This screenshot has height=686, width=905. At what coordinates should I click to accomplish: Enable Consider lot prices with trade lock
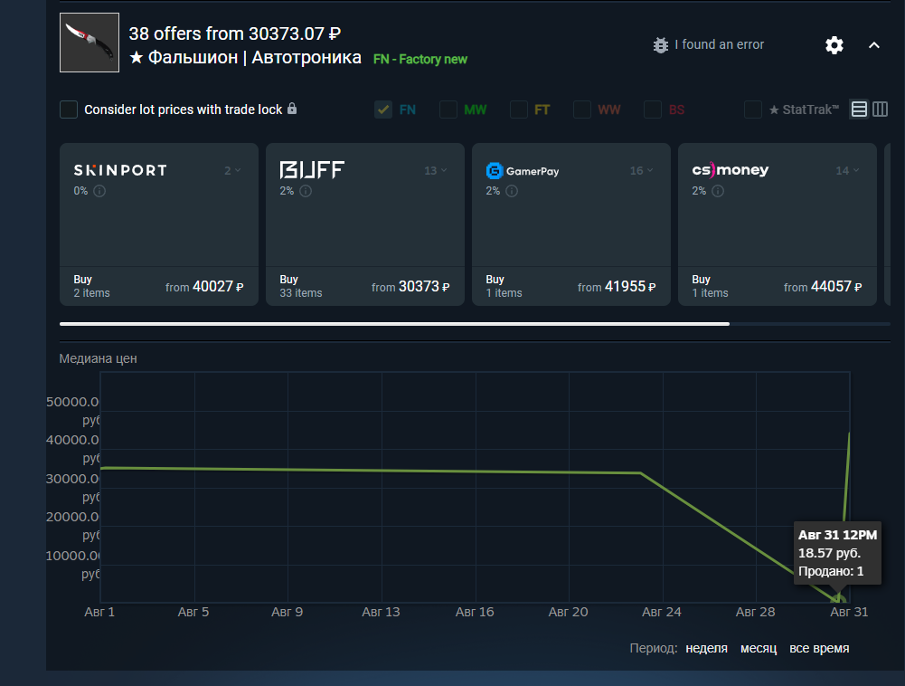tap(69, 110)
